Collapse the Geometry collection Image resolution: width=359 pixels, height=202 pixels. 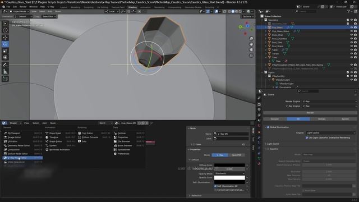[x=263, y=20]
